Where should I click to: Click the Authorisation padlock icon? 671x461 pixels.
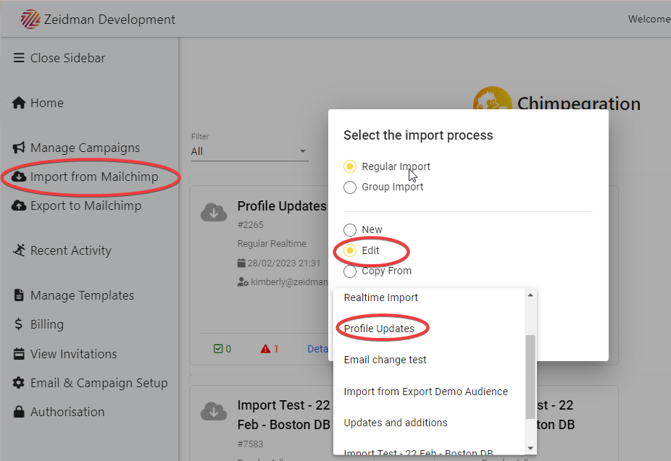19,412
